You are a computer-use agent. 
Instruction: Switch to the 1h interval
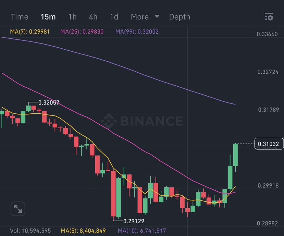(72, 17)
